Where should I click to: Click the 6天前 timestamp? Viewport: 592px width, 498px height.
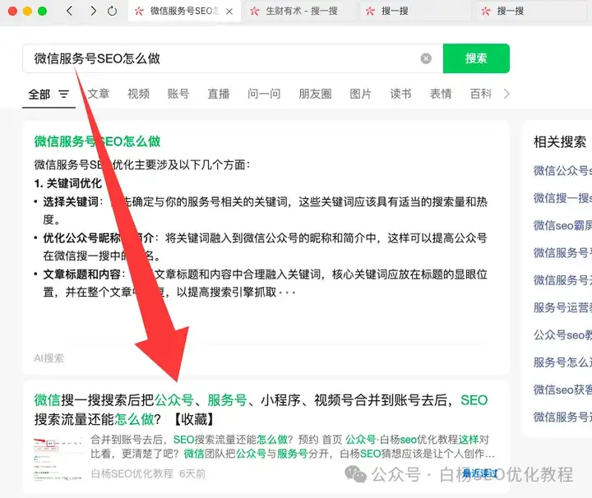pos(192,473)
